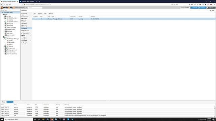The height and width of the screenshot is (121, 216).
Task: Select VM 104 (Ubuntu) in the tree
Action: coord(10,20)
